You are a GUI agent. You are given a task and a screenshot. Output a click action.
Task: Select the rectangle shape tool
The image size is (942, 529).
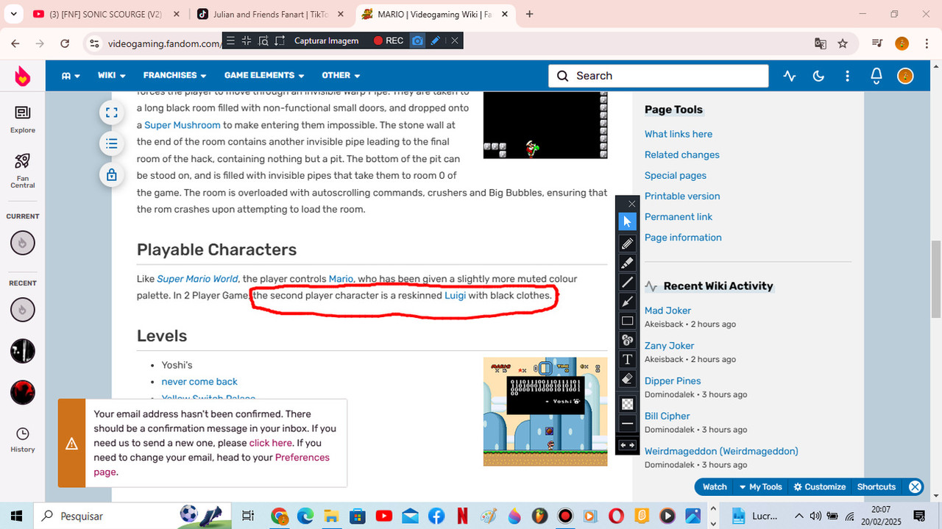[x=627, y=321]
